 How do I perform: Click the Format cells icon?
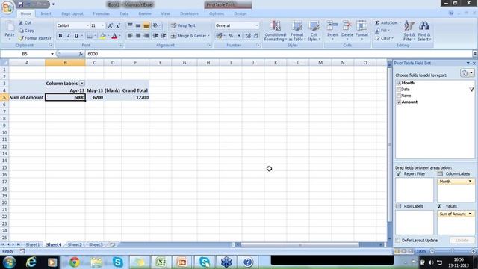[361, 26]
